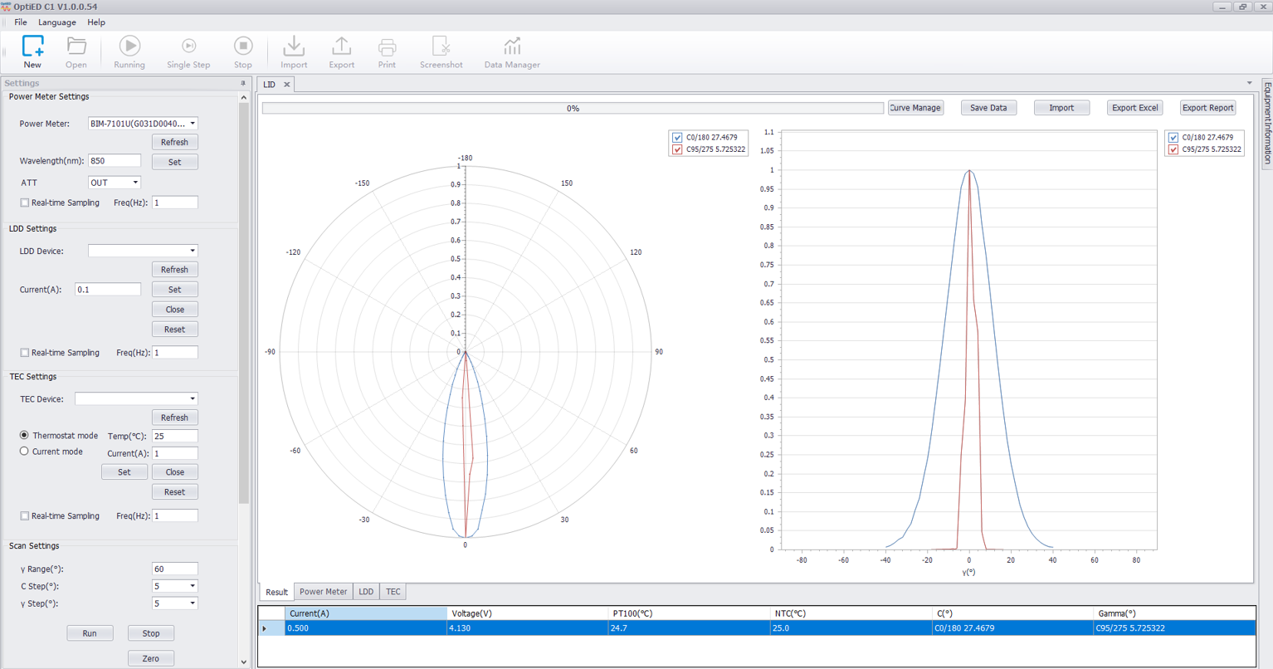Click the Print toolbar icon
This screenshot has height=669, width=1273.
click(x=387, y=47)
